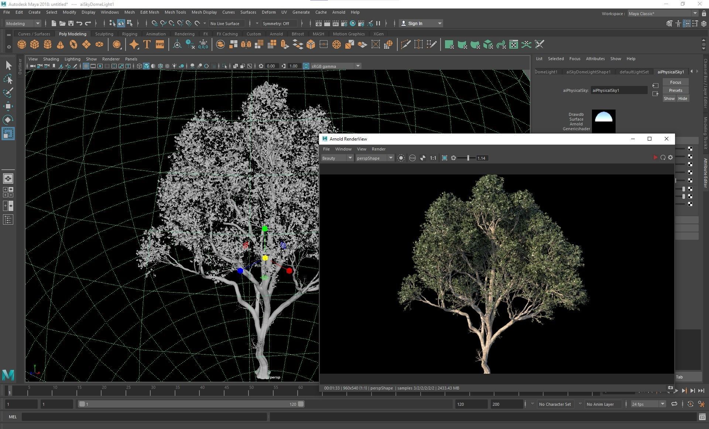Open Arnold RenderView settings gear icon
The width and height of the screenshot is (709, 429).
click(x=671, y=158)
